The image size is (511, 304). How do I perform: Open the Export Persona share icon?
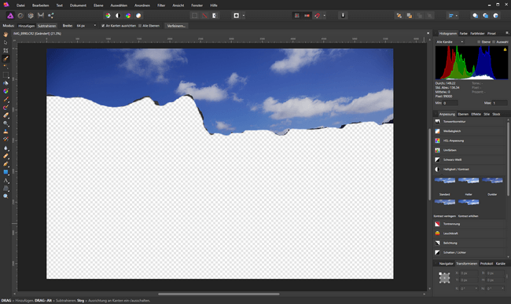pos(51,16)
